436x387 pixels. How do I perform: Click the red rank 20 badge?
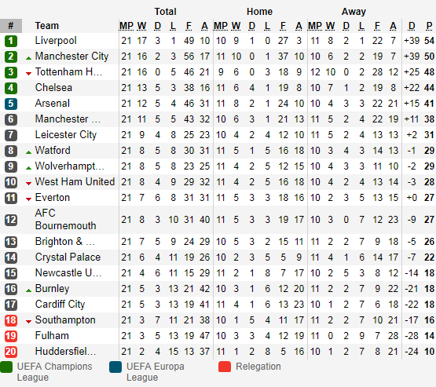coord(11,352)
